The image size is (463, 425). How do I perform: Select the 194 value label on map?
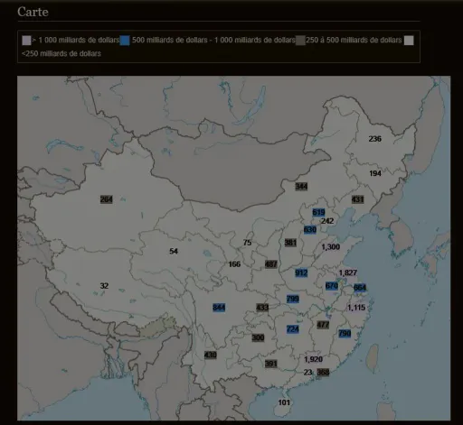point(375,173)
